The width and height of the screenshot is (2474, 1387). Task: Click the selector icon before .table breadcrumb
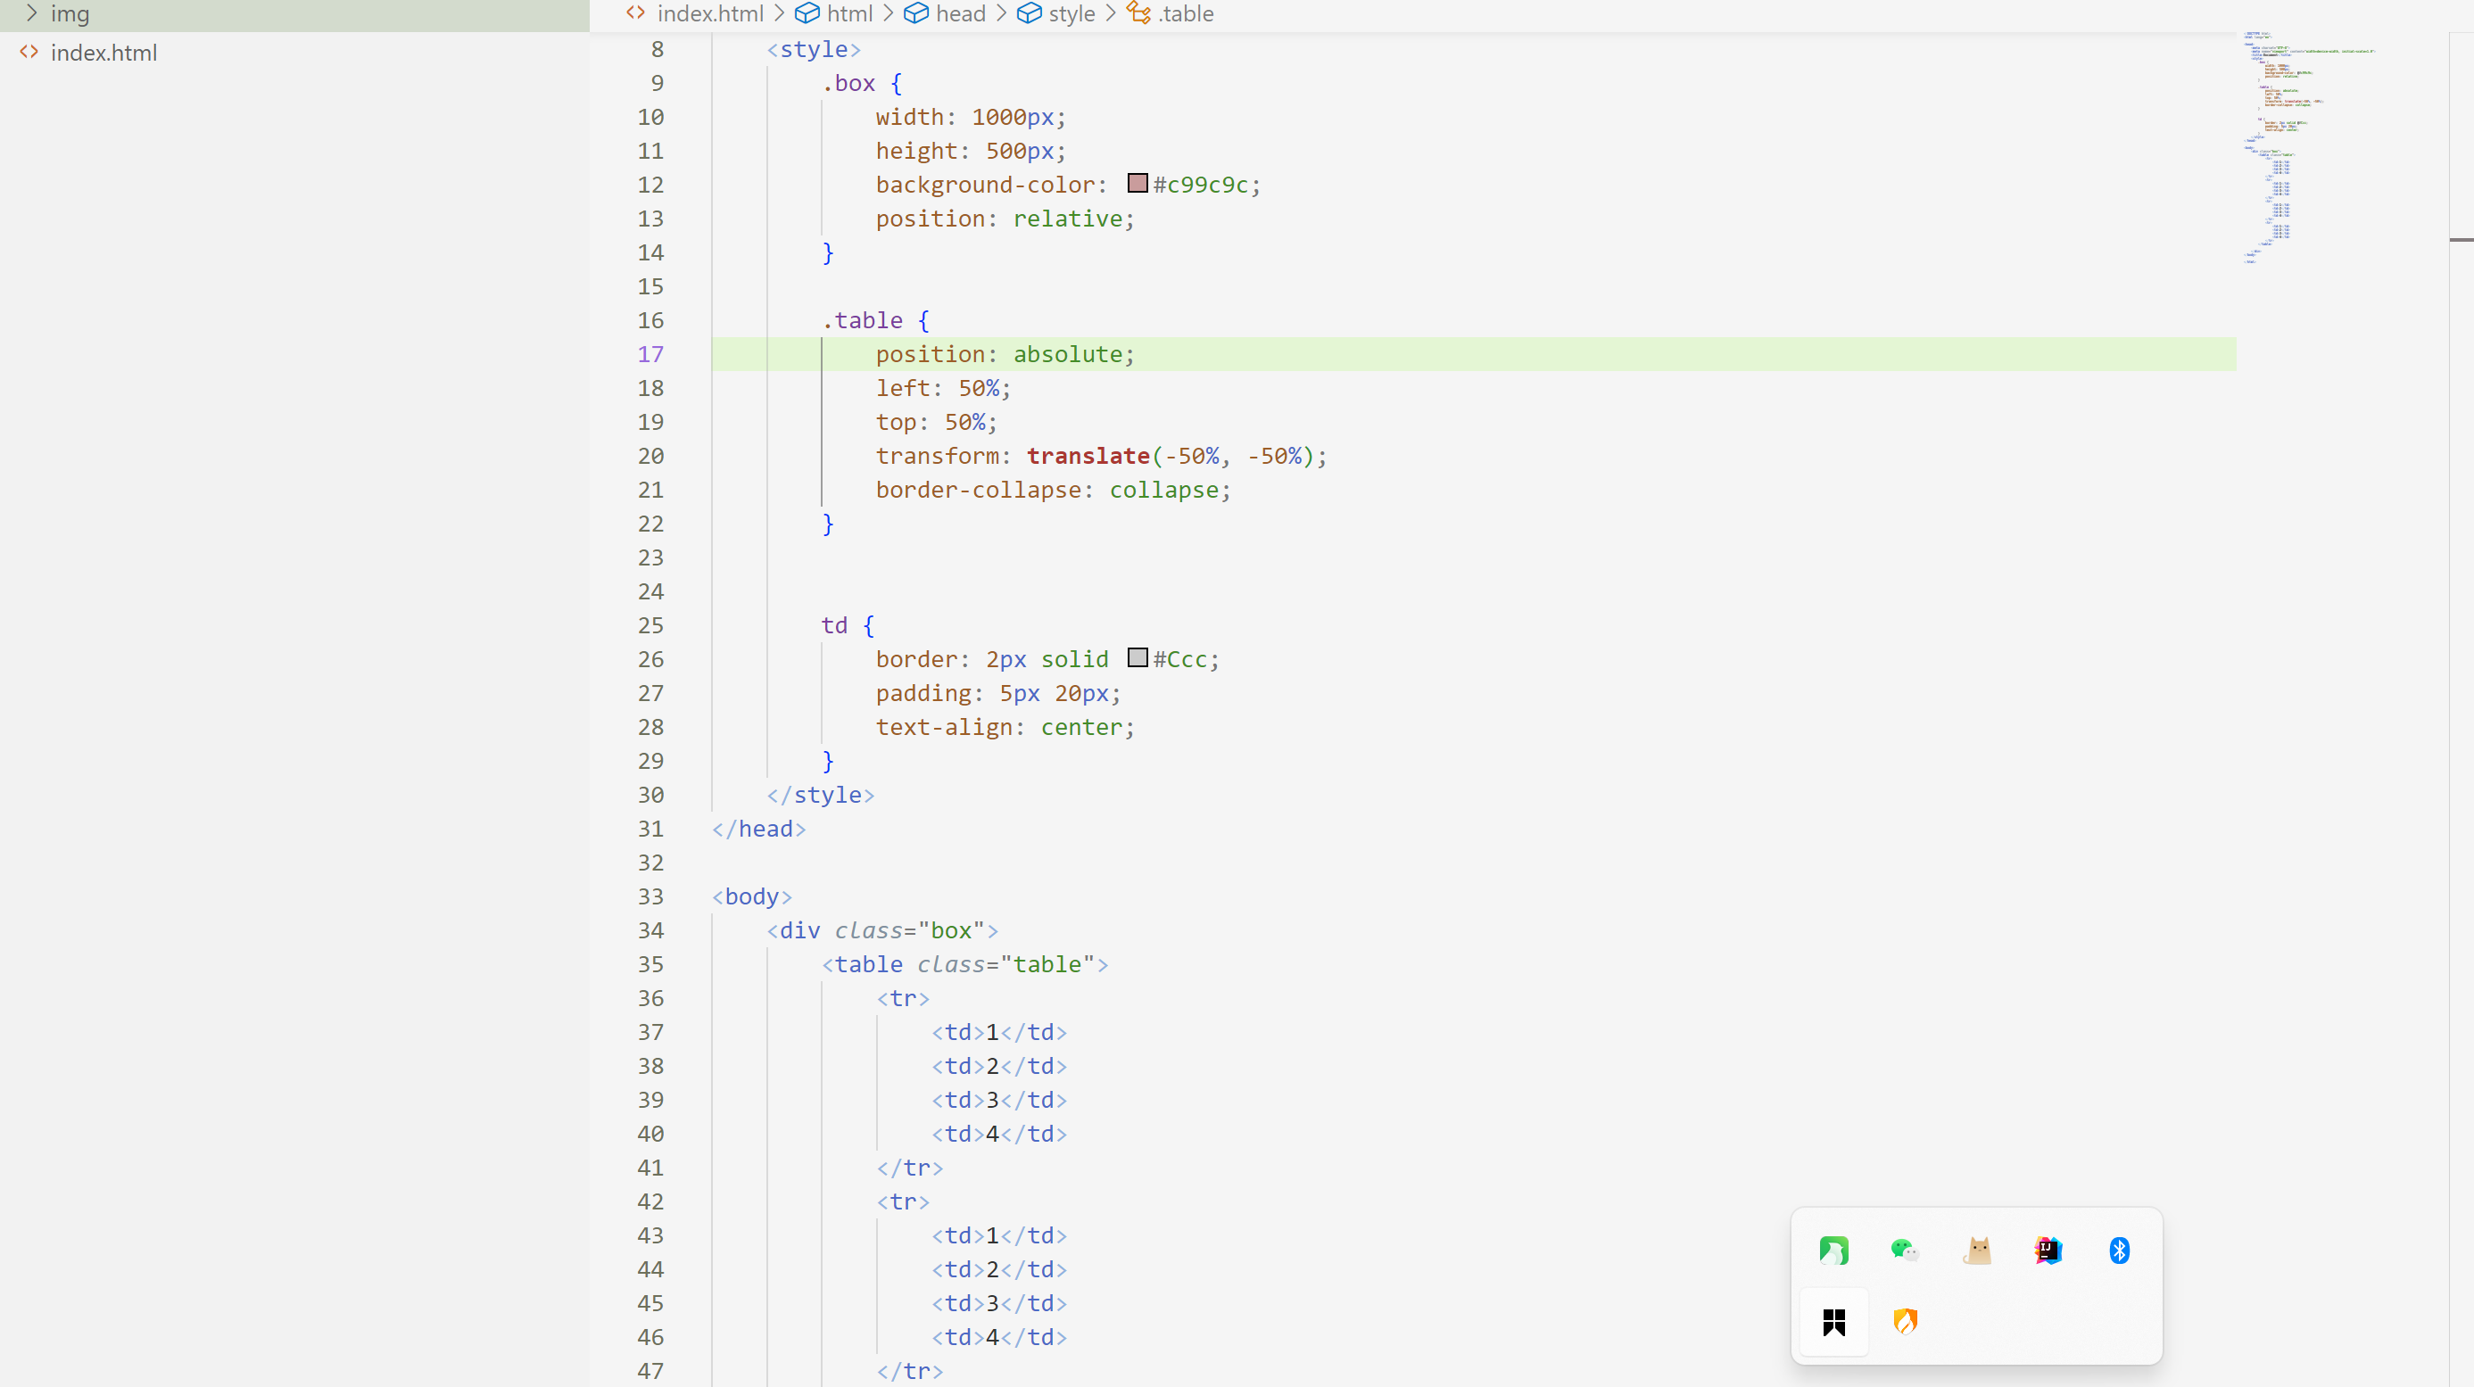coord(1138,13)
